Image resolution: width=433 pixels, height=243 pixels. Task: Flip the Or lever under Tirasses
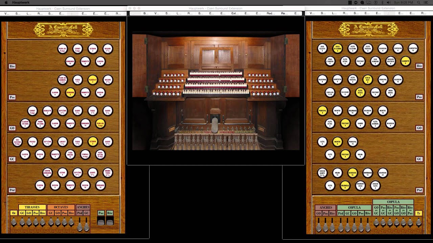coord(14,221)
